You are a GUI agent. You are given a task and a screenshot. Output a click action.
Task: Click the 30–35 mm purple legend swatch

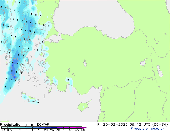(x=60, y=128)
